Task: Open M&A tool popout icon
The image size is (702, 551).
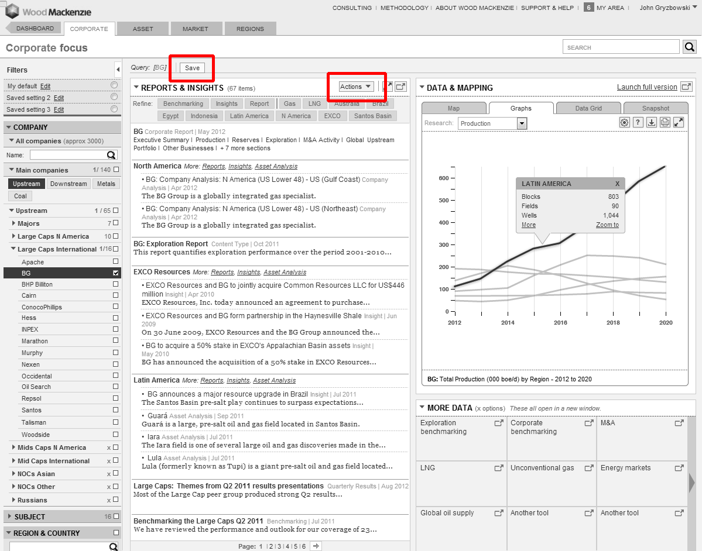Action: coord(679,423)
